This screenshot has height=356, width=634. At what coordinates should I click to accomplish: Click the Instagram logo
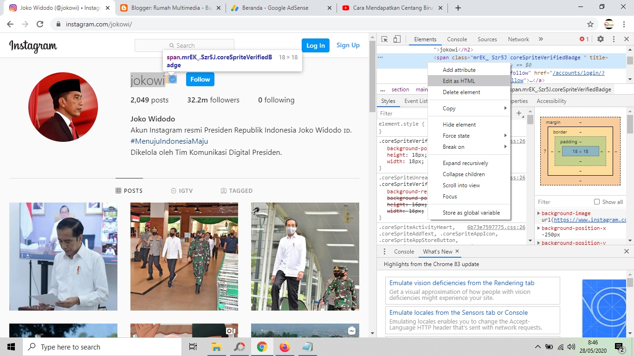[x=33, y=46]
